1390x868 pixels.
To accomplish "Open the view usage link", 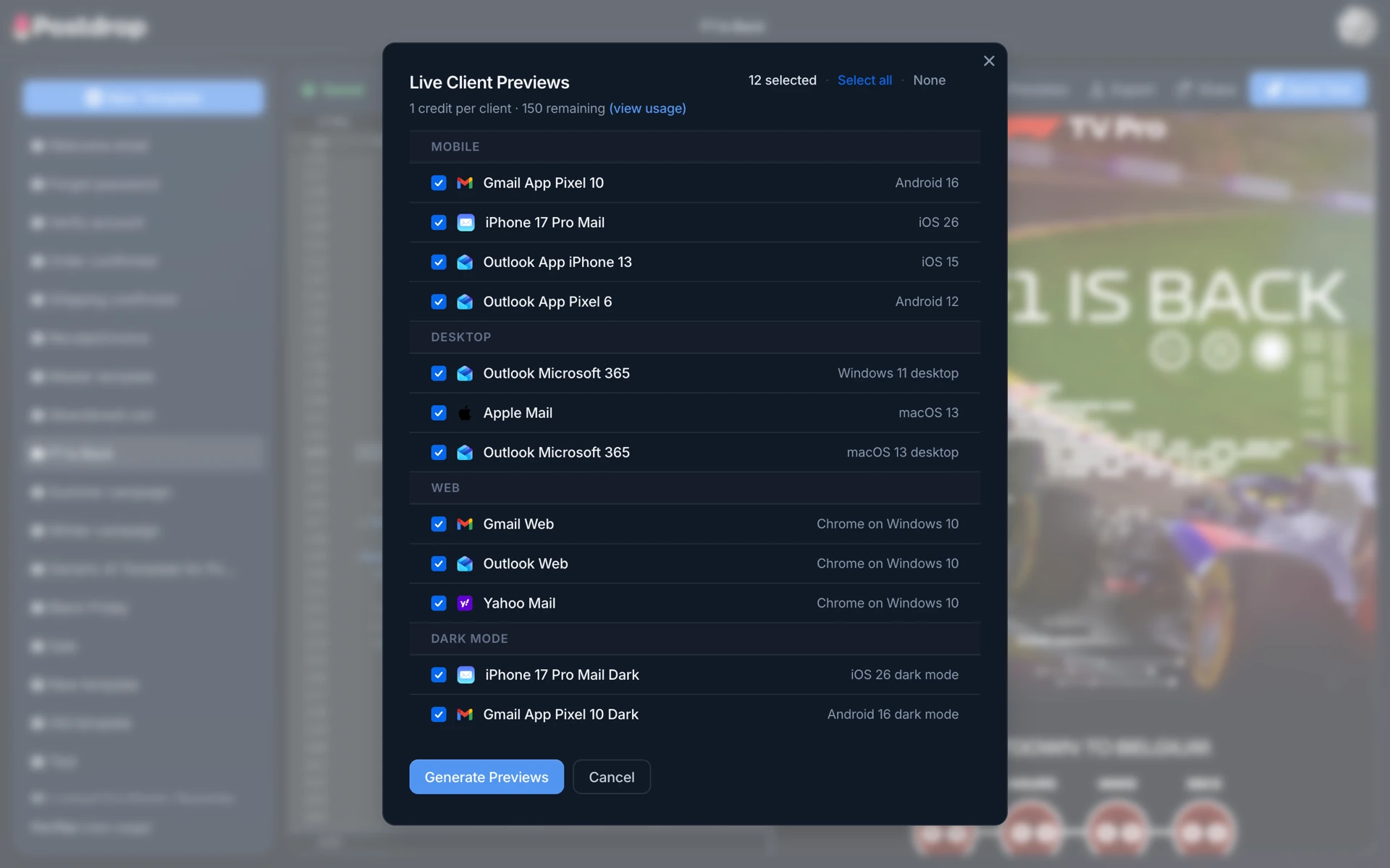I will (647, 109).
